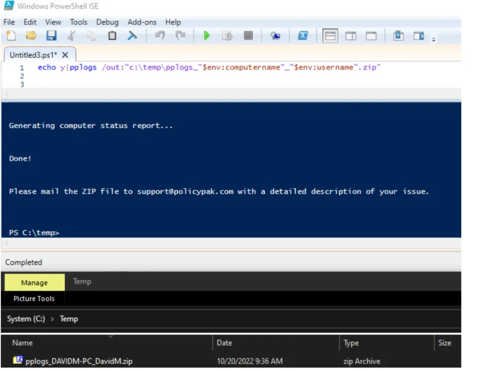Open the Add-ons menu
This screenshot has width=479, height=371.
click(142, 22)
